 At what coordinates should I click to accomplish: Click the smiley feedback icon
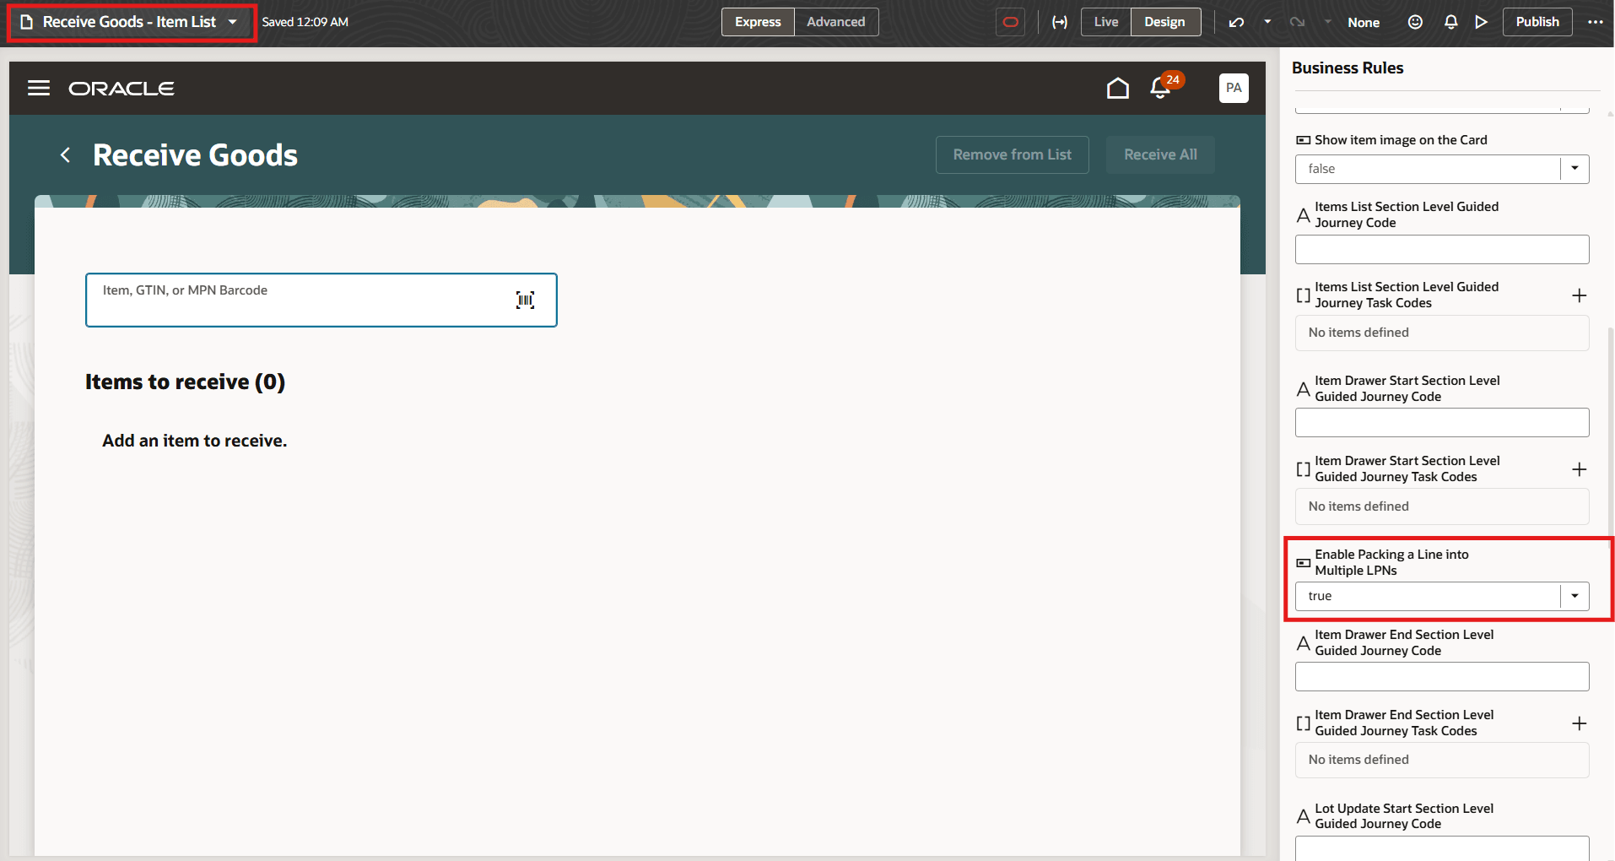click(1415, 22)
